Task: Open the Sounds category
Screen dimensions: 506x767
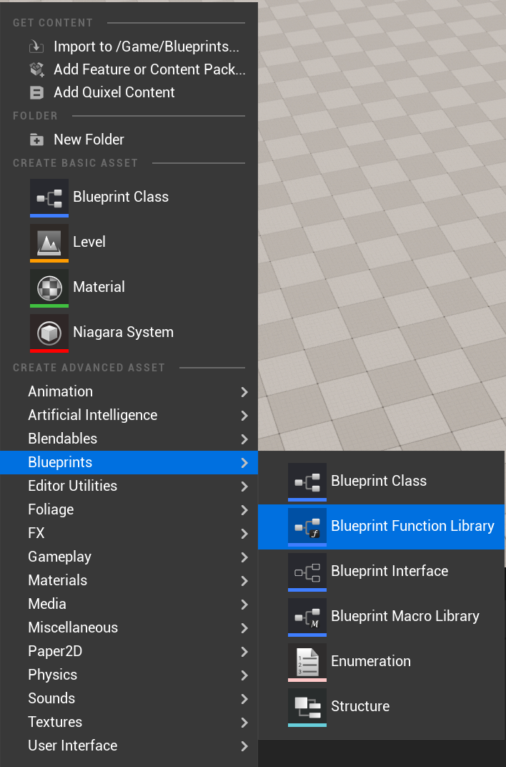Action: [129, 698]
